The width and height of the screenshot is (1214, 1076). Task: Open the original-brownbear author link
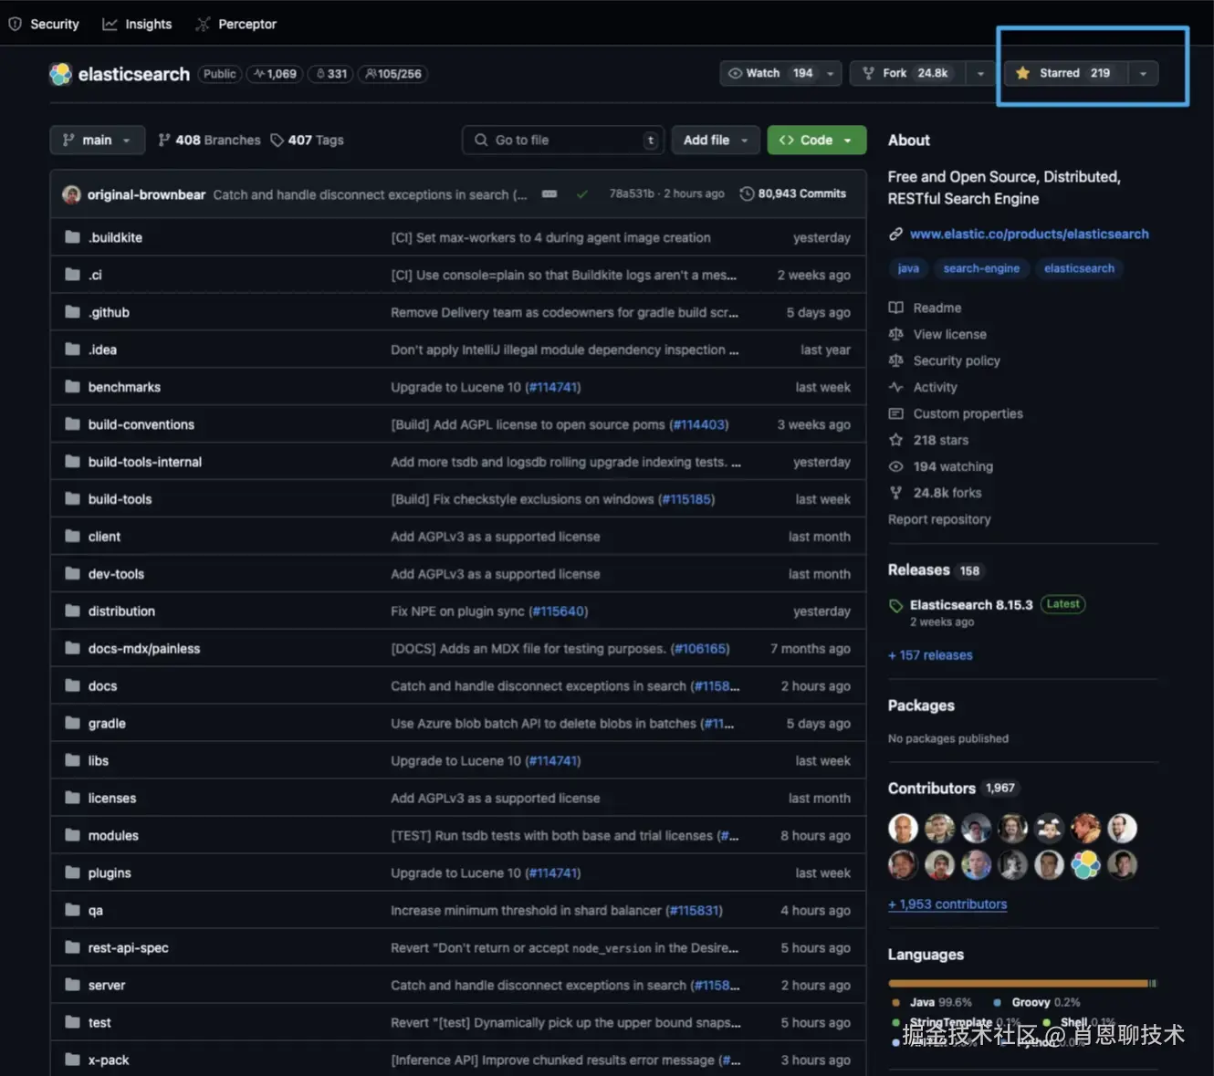click(x=146, y=194)
